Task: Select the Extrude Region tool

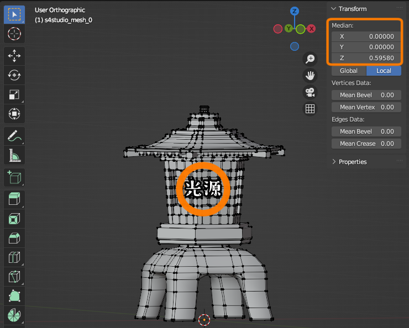Action: tap(14, 199)
